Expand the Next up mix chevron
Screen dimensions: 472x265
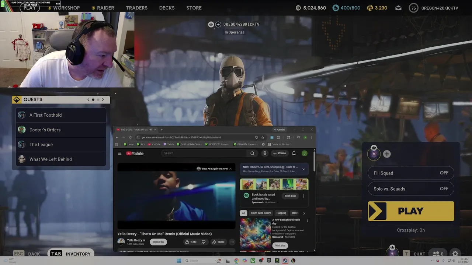click(303, 169)
